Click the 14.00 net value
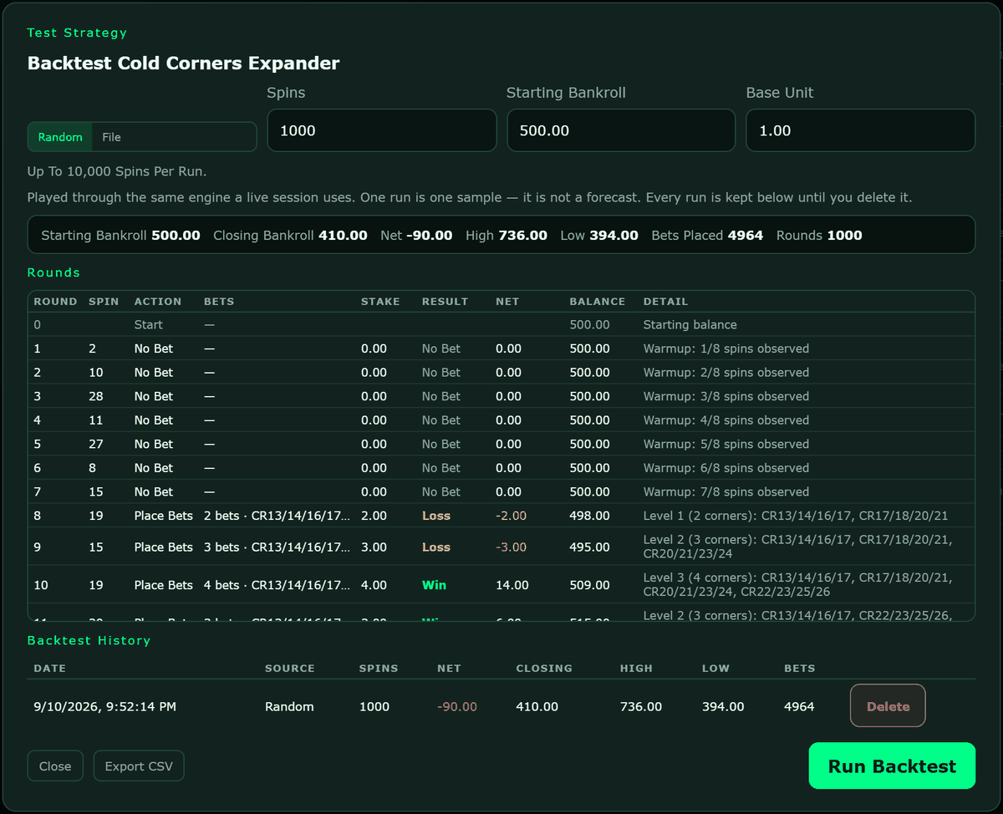 coord(512,585)
